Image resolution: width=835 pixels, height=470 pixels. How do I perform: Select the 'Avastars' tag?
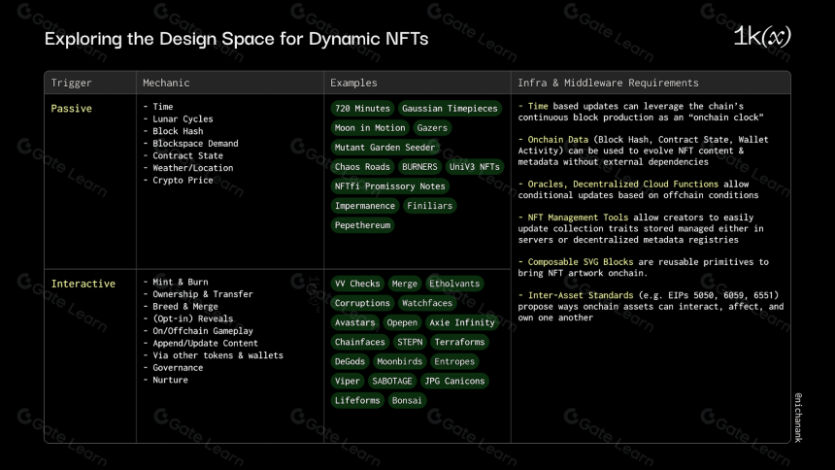pos(354,322)
